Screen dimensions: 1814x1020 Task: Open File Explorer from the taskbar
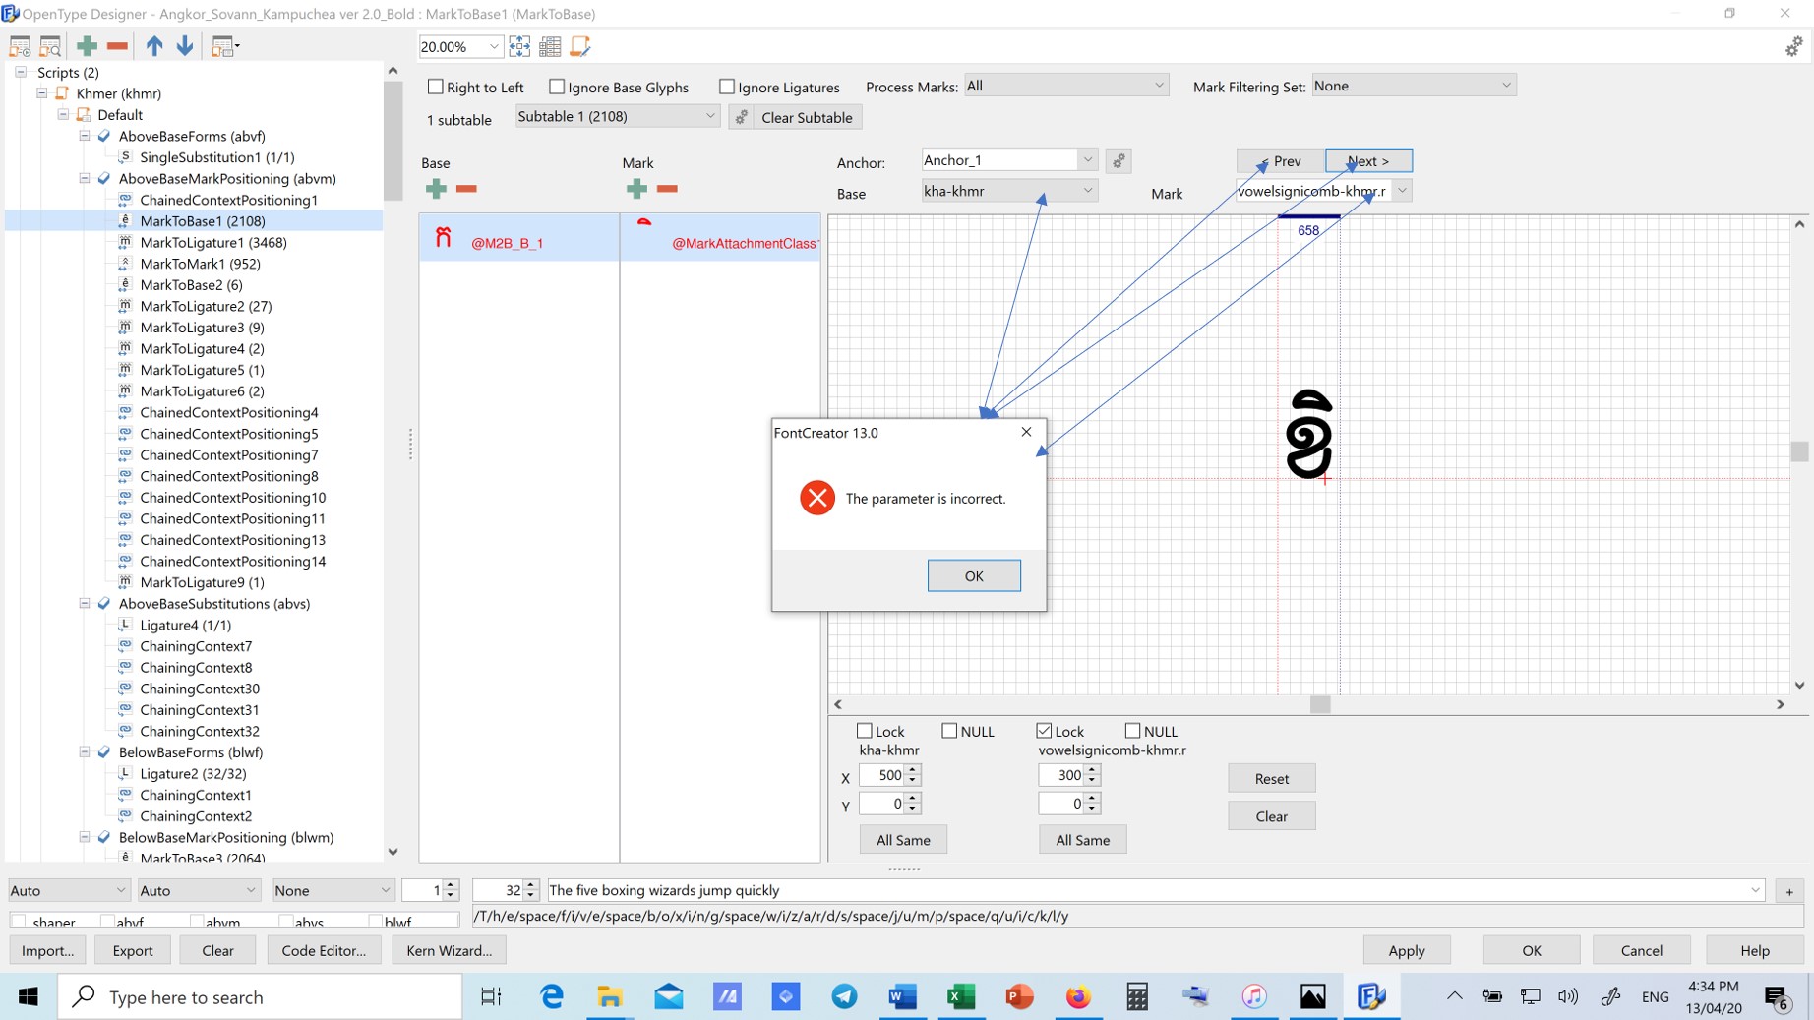point(610,996)
